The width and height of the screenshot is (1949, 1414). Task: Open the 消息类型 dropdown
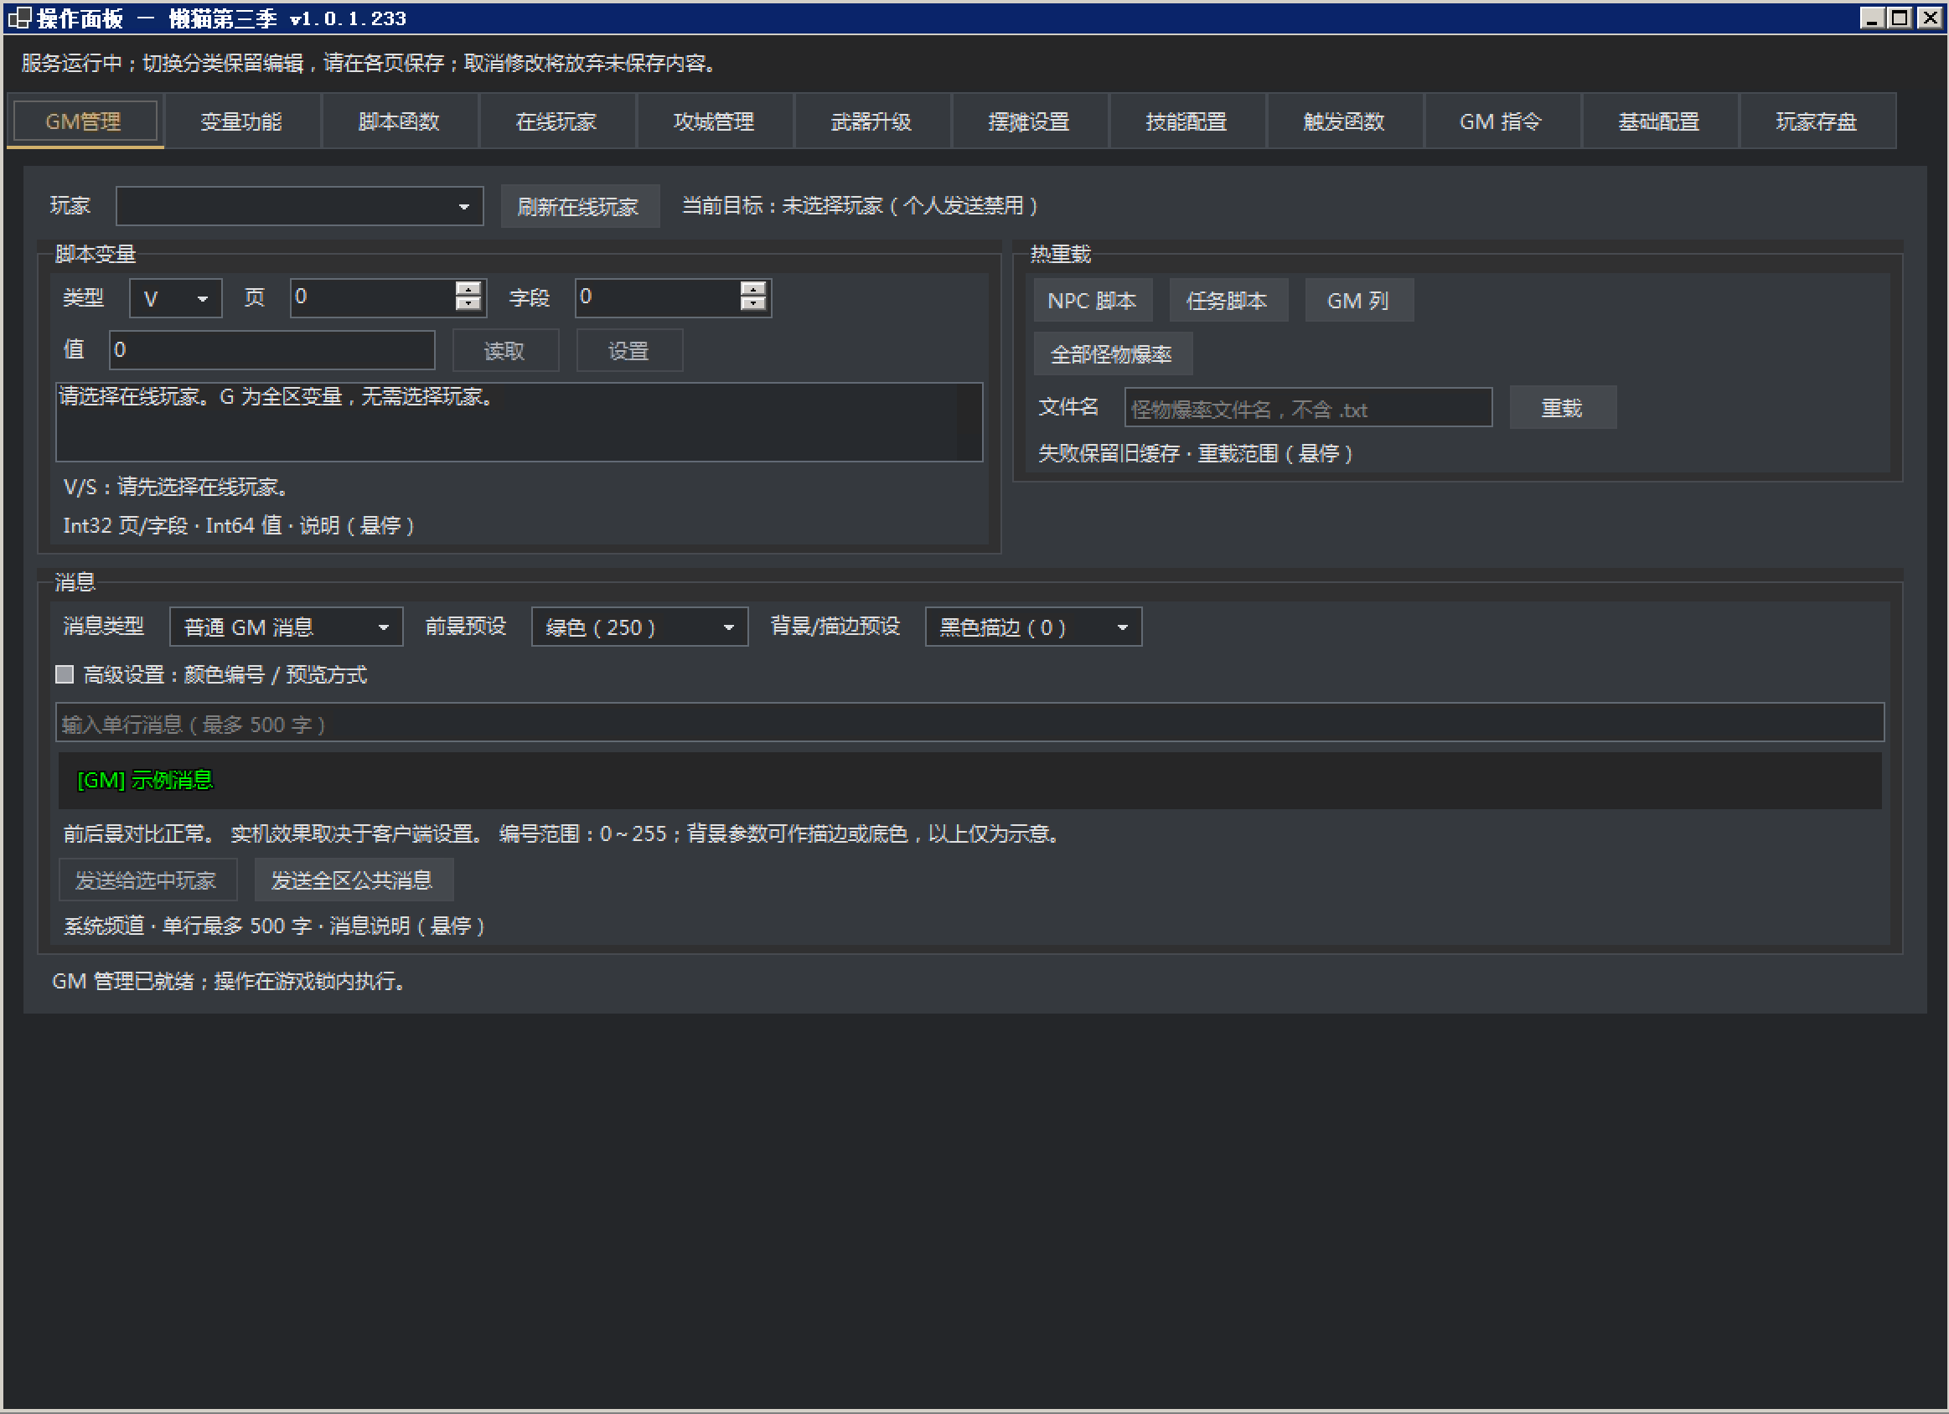point(287,627)
